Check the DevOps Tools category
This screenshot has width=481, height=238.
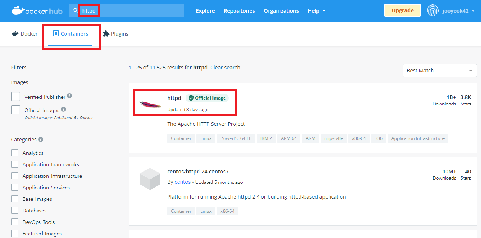[14, 222]
